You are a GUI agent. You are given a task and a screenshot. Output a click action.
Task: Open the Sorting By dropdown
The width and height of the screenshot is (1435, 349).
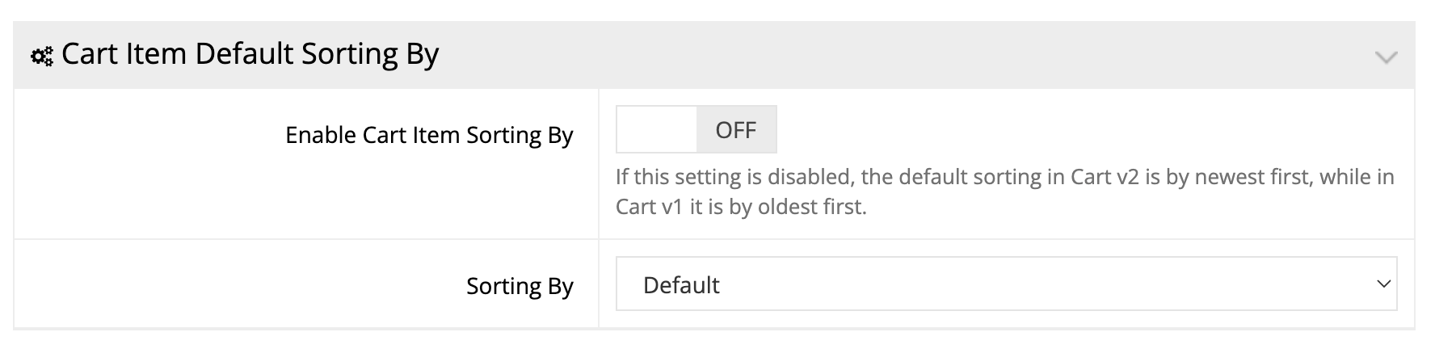click(1005, 284)
